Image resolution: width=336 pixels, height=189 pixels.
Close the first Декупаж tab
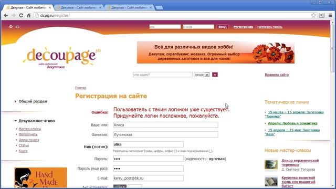[x=50, y=7]
